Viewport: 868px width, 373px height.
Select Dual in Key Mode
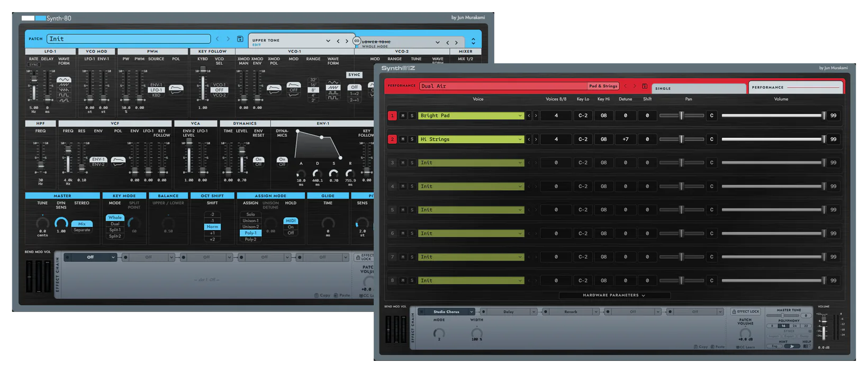(x=115, y=224)
